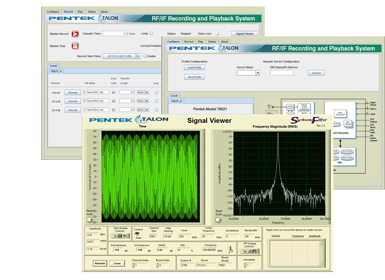The width and height of the screenshot is (385, 280).
Task: Click the Server field showing 127.0.0.1
Action: [206, 265]
